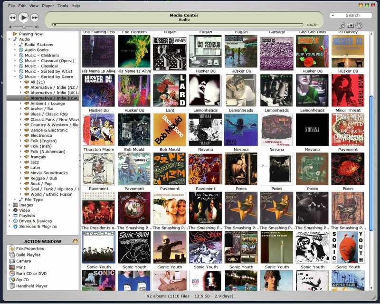The image size is (380, 304).
Task: Select the Minor Threat album cover
Action: 348,90
